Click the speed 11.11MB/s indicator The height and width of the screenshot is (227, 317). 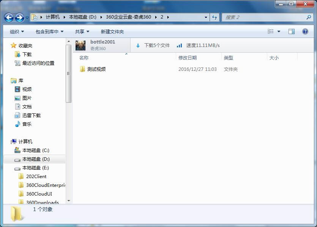pyautogui.click(x=199, y=45)
